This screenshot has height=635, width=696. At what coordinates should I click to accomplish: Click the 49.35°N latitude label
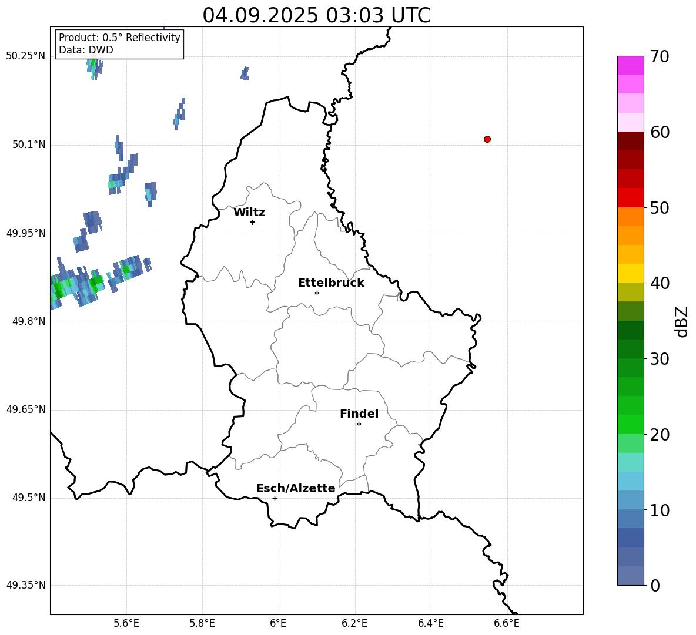[x=26, y=585]
